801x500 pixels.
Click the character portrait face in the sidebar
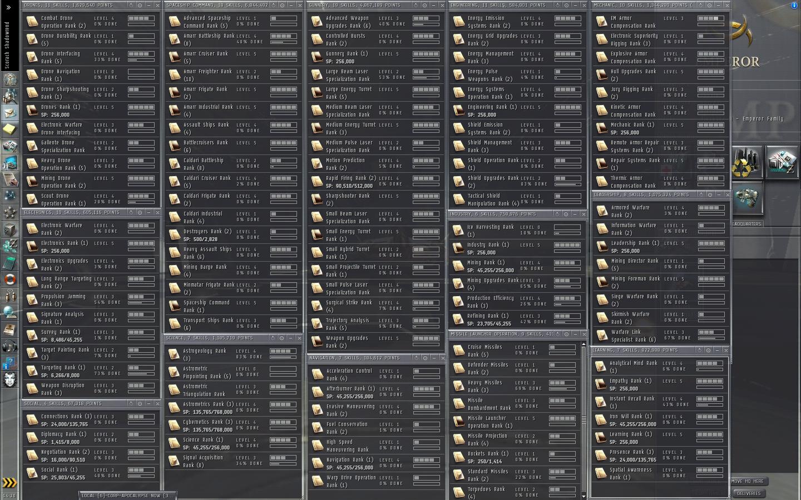[x=9, y=380]
